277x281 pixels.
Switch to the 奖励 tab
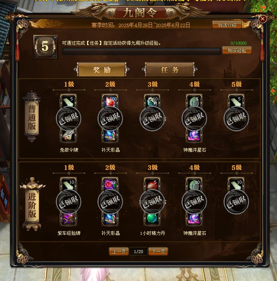pos(102,69)
